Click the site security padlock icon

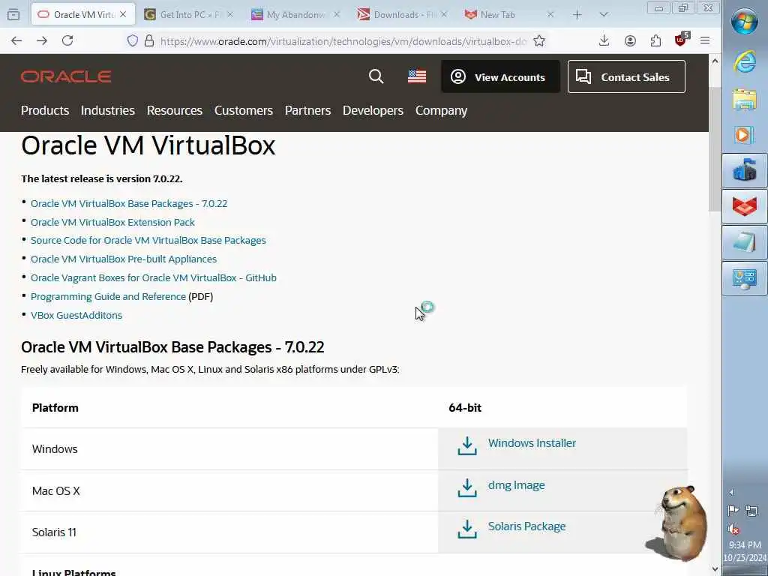click(x=149, y=41)
